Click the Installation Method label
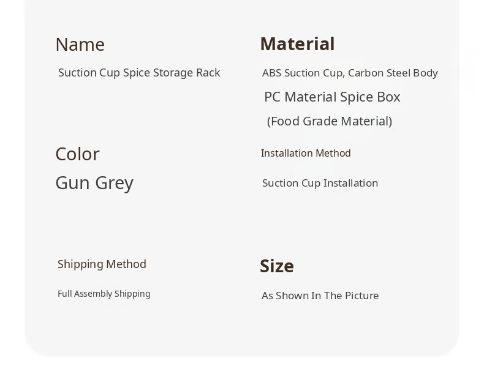Viewport: 484px width, 383px height. click(x=306, y=153)
